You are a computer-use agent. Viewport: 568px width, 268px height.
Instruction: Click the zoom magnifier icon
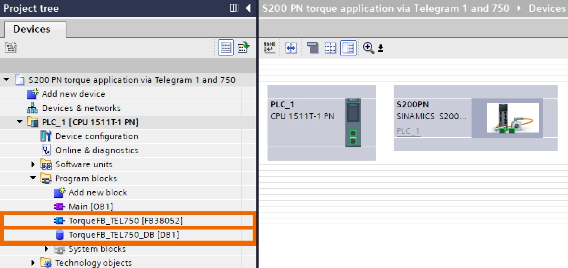[368, 48]
